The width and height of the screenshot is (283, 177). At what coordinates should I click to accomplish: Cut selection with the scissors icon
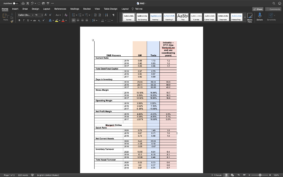tap(12, 14)
